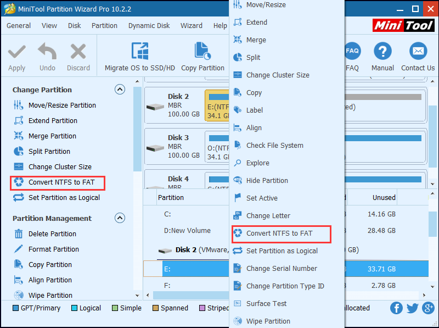Choose Check File System in context menu
The image size is (439, 328).
[287, 145]
